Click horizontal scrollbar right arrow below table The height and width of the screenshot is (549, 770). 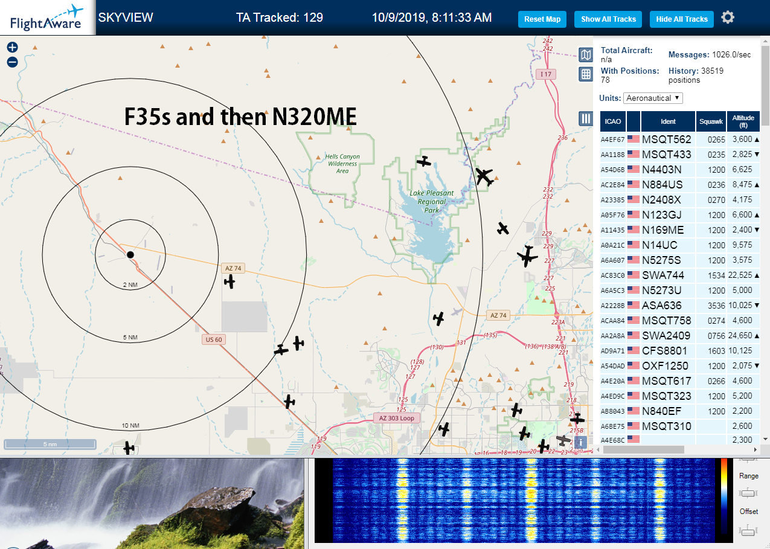755,449
